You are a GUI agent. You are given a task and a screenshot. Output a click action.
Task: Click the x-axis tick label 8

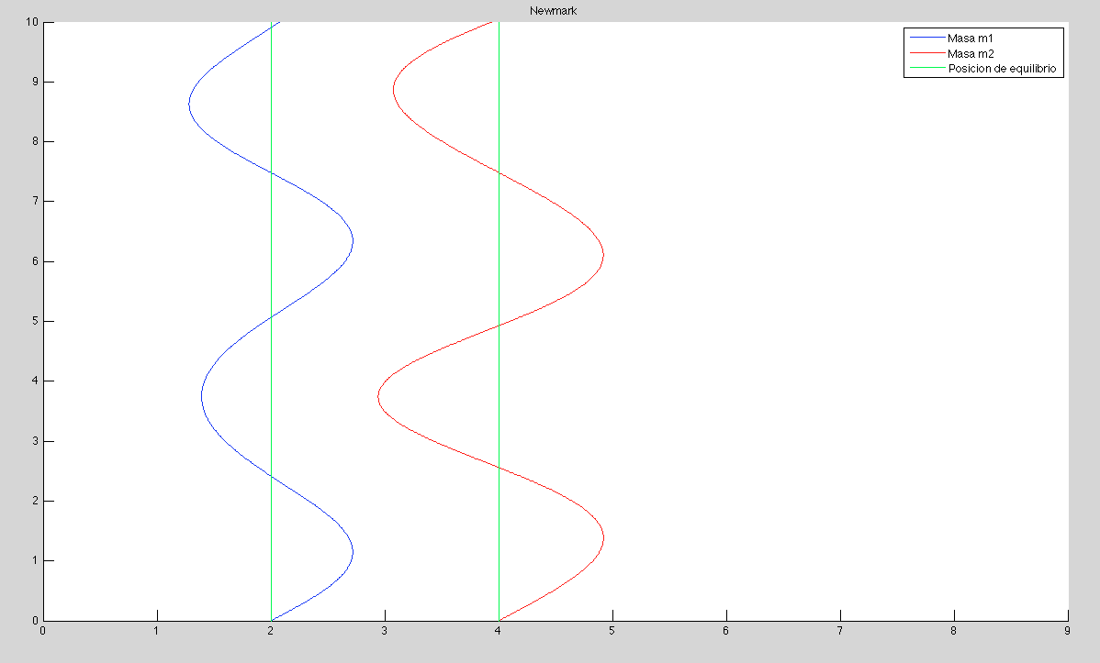pyautogui.click(x=954, y=632)
